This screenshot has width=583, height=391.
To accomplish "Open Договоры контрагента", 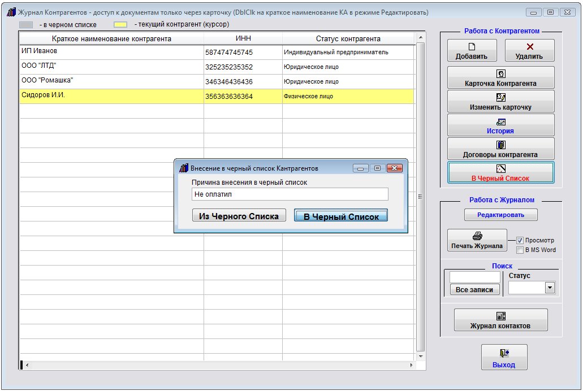I will click(x=500, y=149).
